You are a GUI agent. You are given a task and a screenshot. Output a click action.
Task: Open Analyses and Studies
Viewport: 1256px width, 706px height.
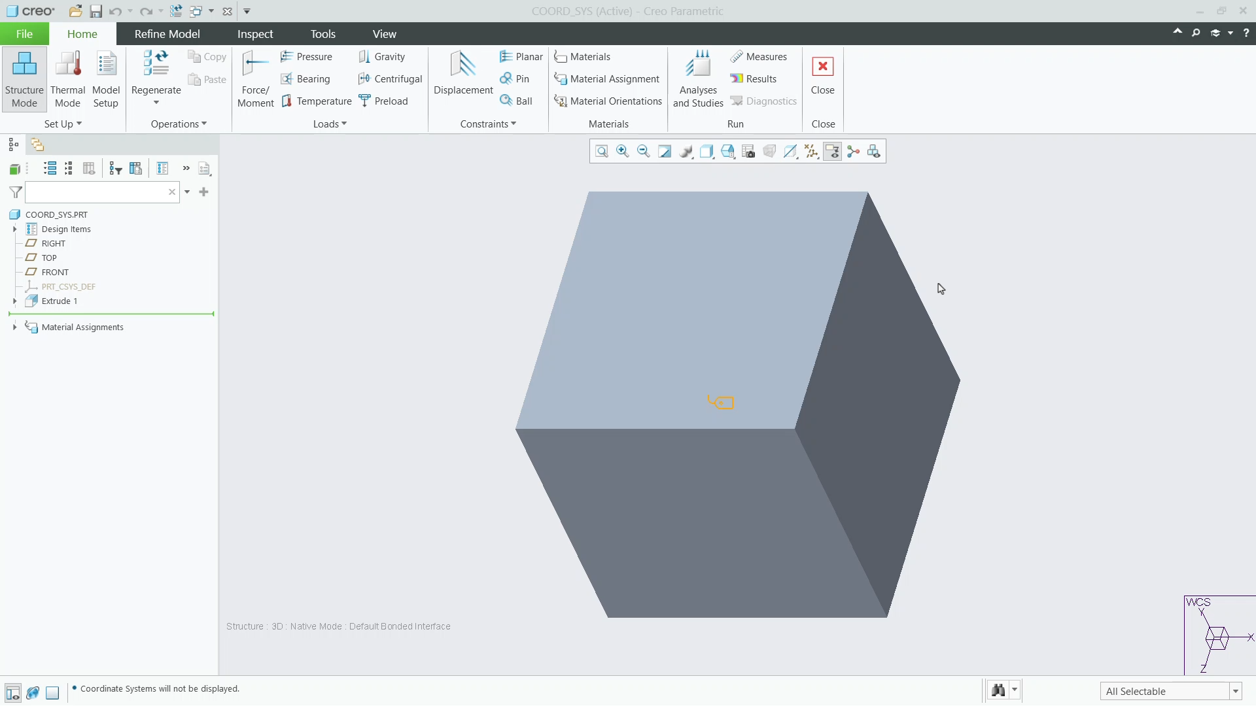698,79
